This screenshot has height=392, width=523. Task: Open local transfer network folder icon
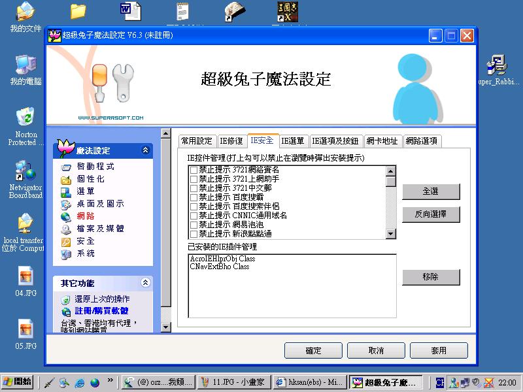24,233
